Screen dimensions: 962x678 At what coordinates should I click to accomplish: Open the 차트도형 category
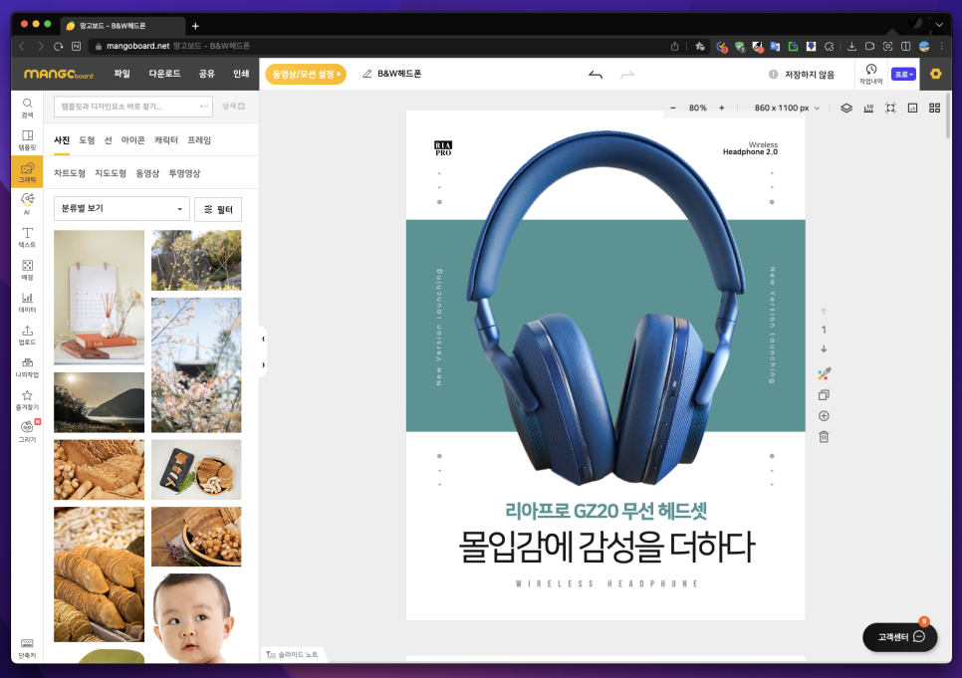tap(70, 173)
